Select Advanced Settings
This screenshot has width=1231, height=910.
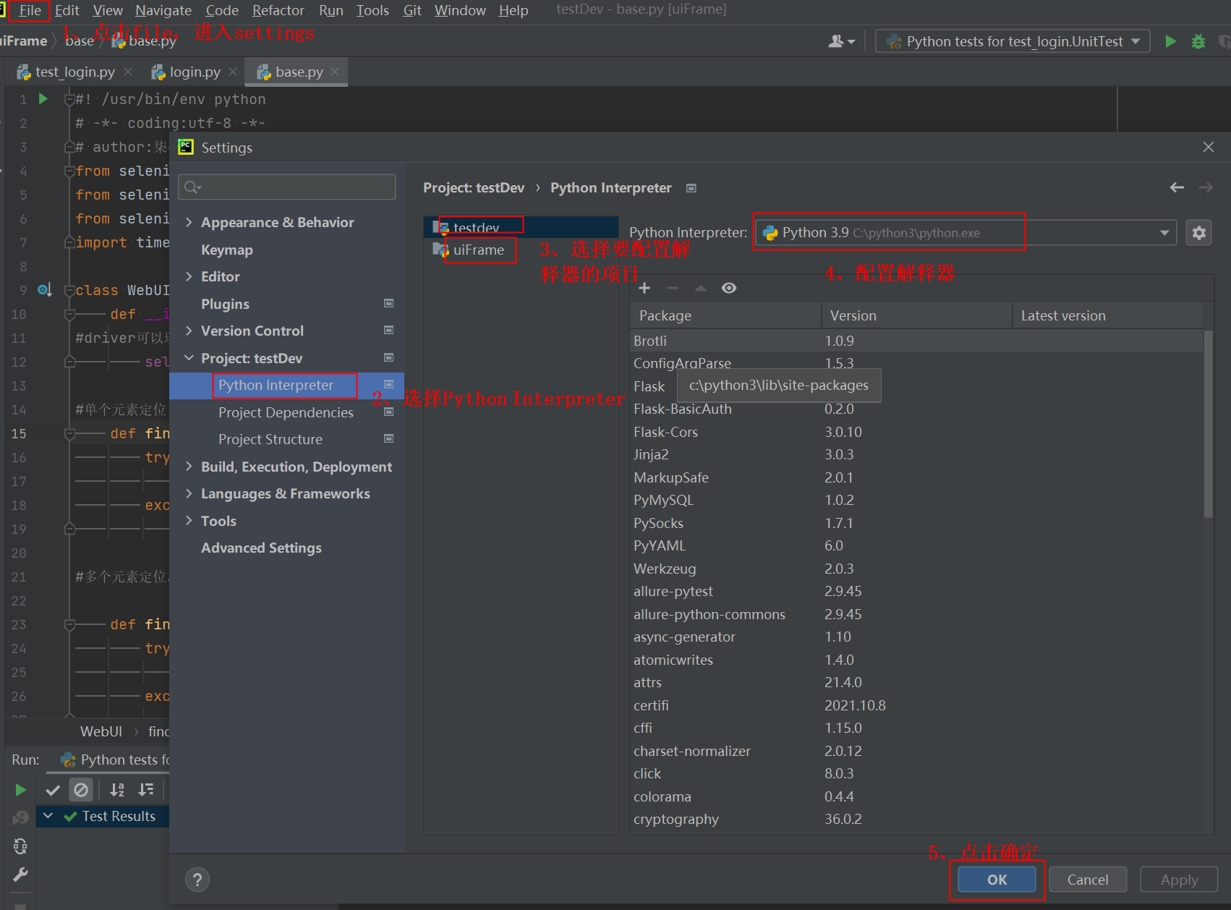(x=261, y=548)
